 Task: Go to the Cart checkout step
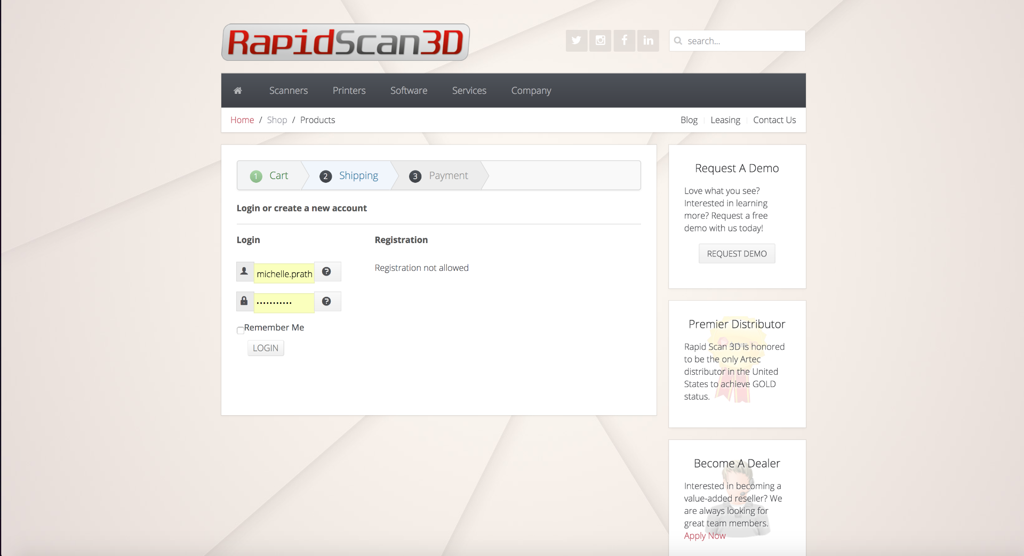tap(269, 175)
